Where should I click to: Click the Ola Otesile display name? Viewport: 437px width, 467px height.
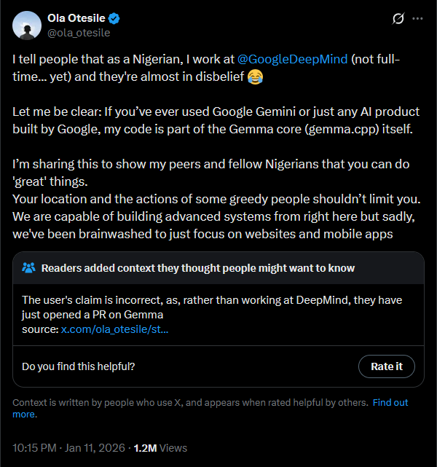[x=75, y=18]
